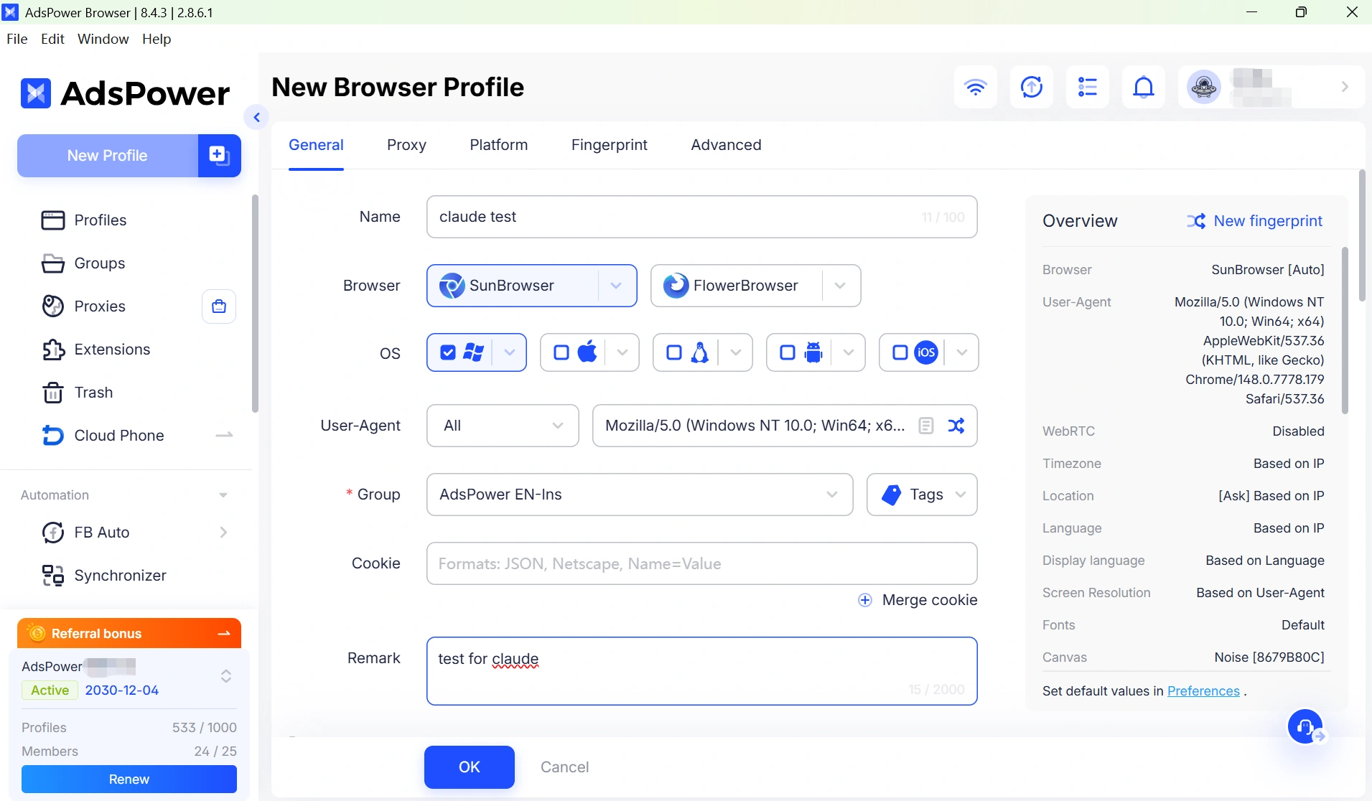Screen dimensions: 1372x801
Task: Click the update/upload circular icon
Action: pyautogui.click(x=1032, y=87)
